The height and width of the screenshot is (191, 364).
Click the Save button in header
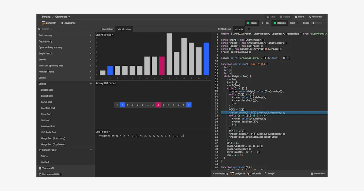coord(271,17)
